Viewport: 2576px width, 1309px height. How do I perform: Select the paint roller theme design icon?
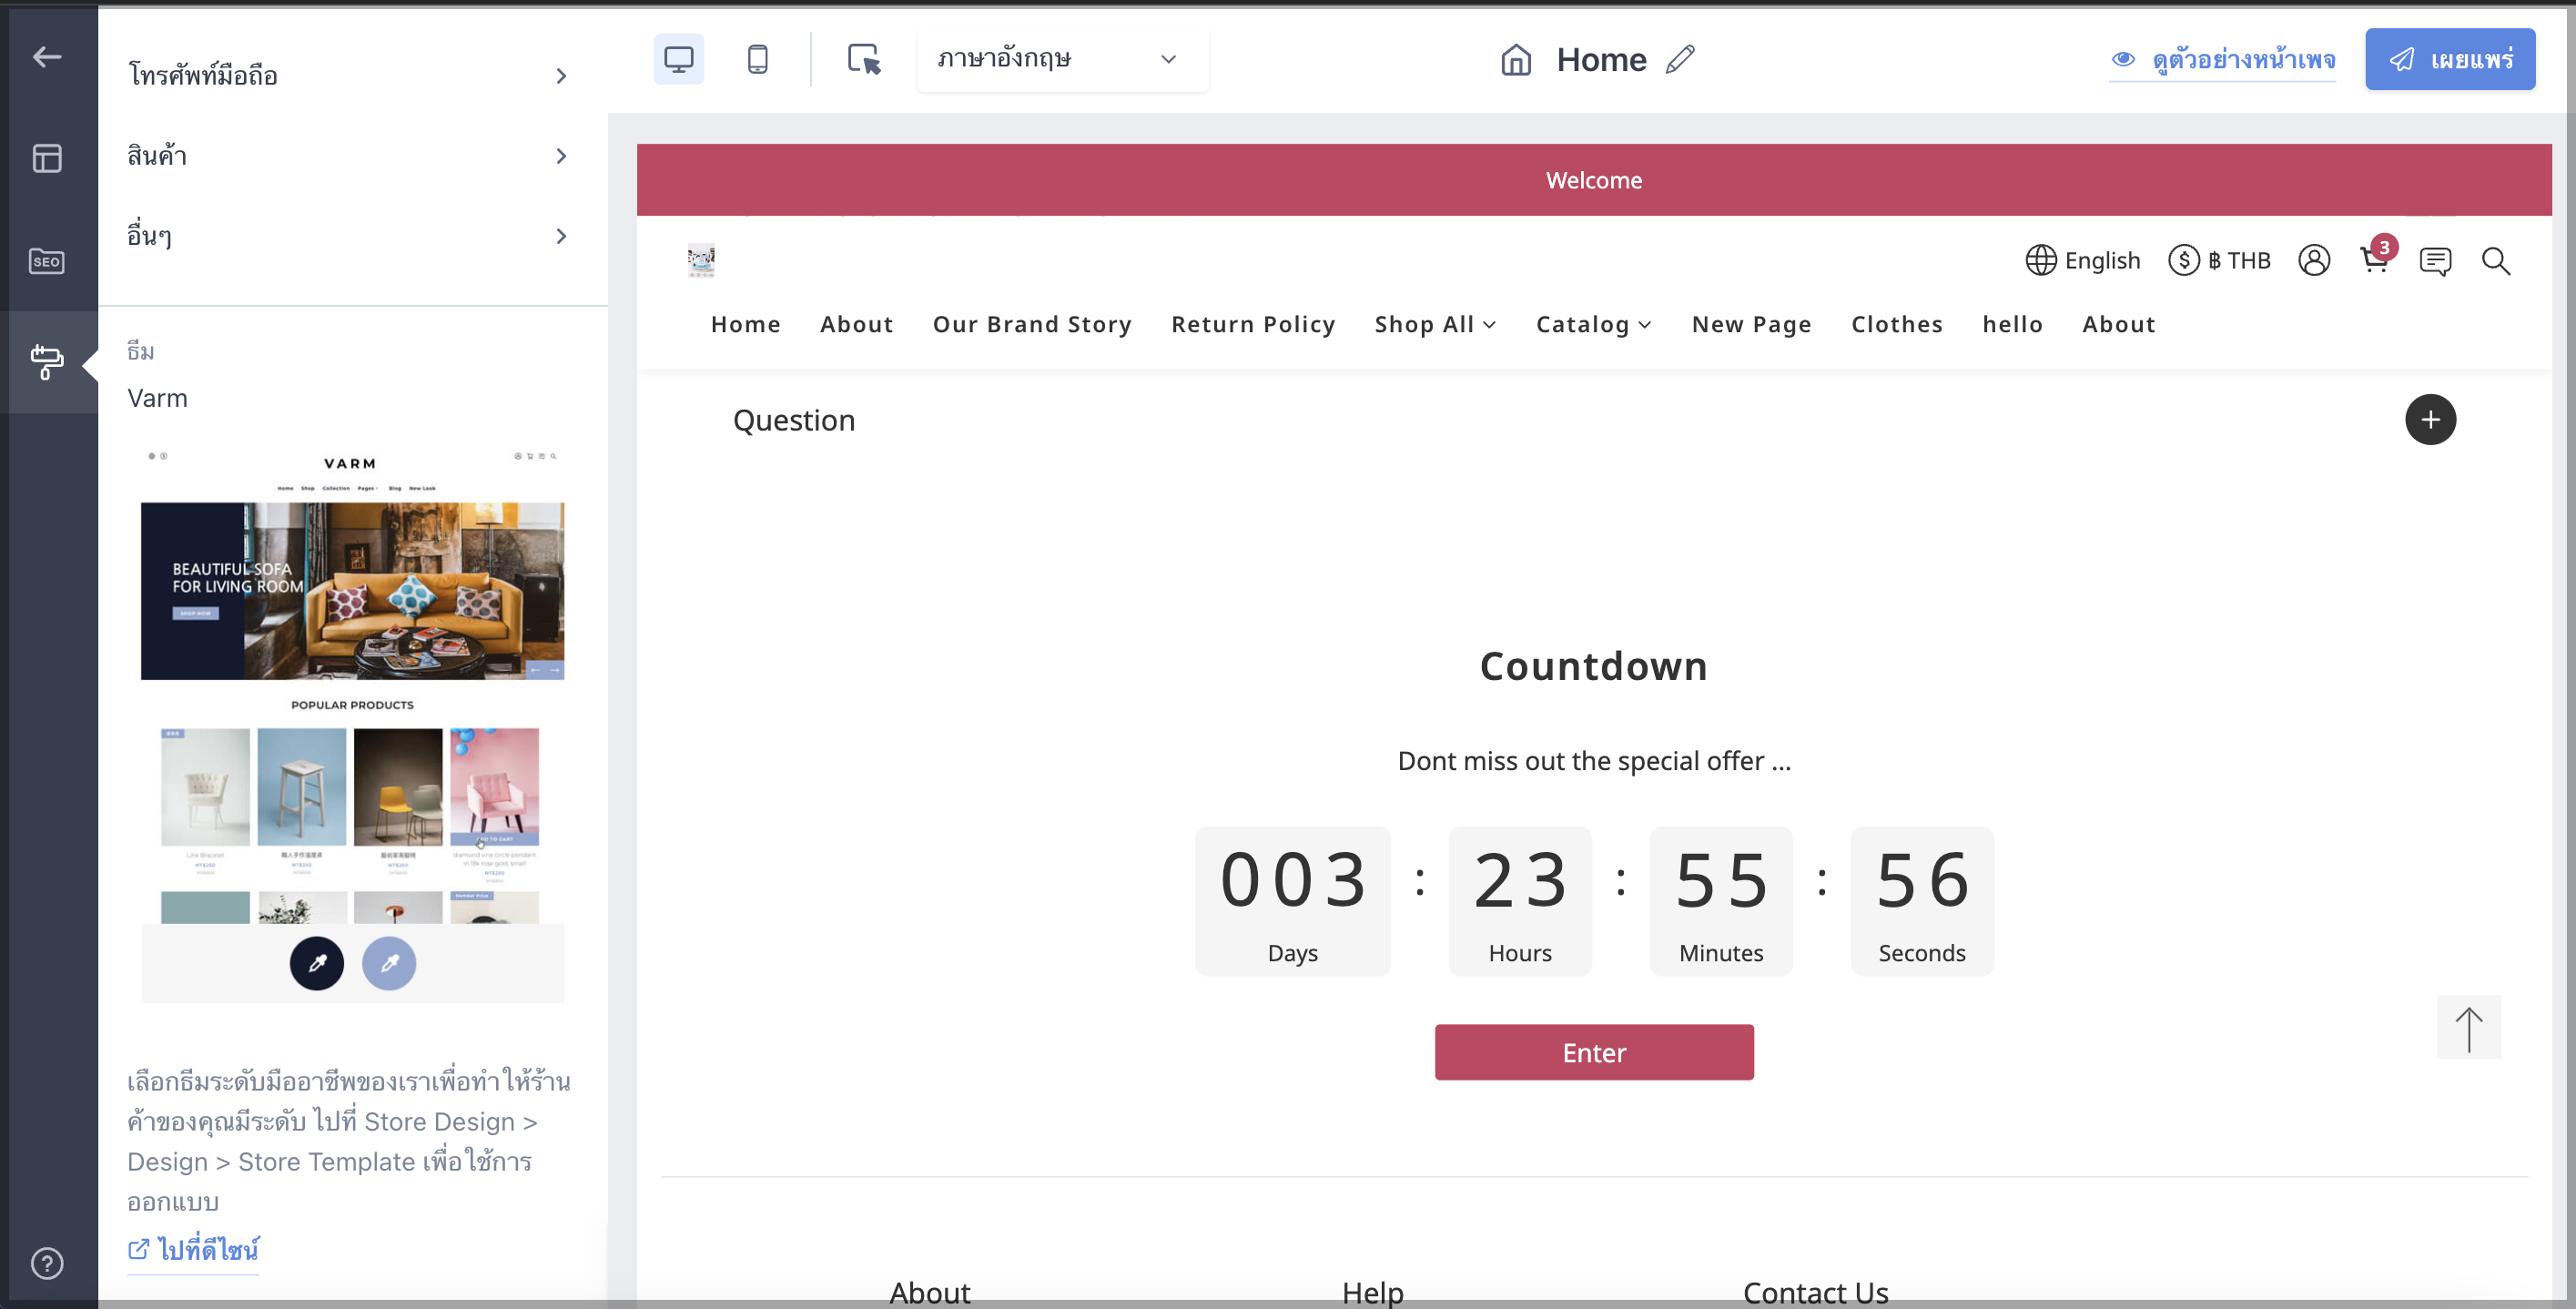pos(47,361)
